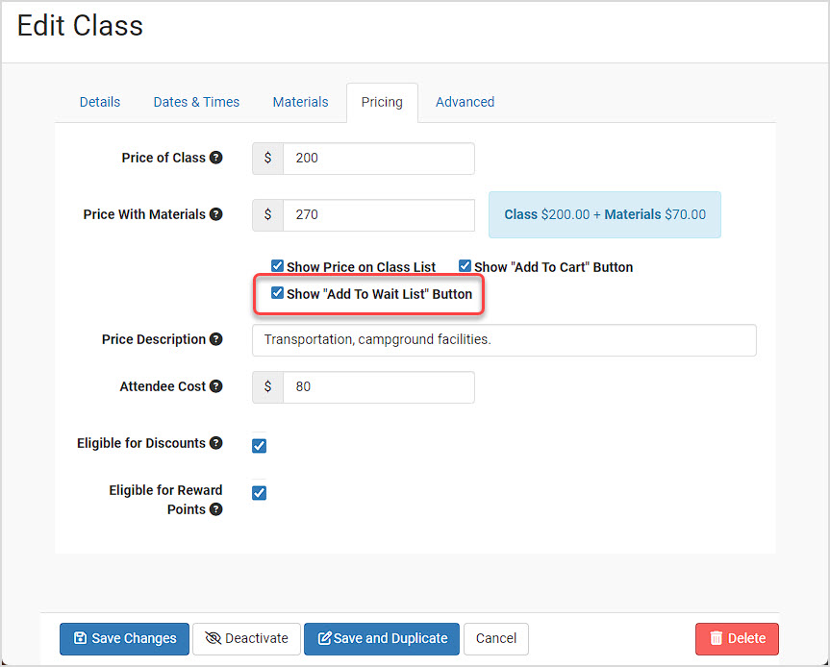Click the help icon beside Price of Class

point(216,158)
